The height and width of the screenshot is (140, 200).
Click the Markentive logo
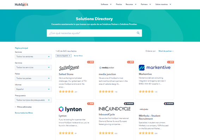154,68
